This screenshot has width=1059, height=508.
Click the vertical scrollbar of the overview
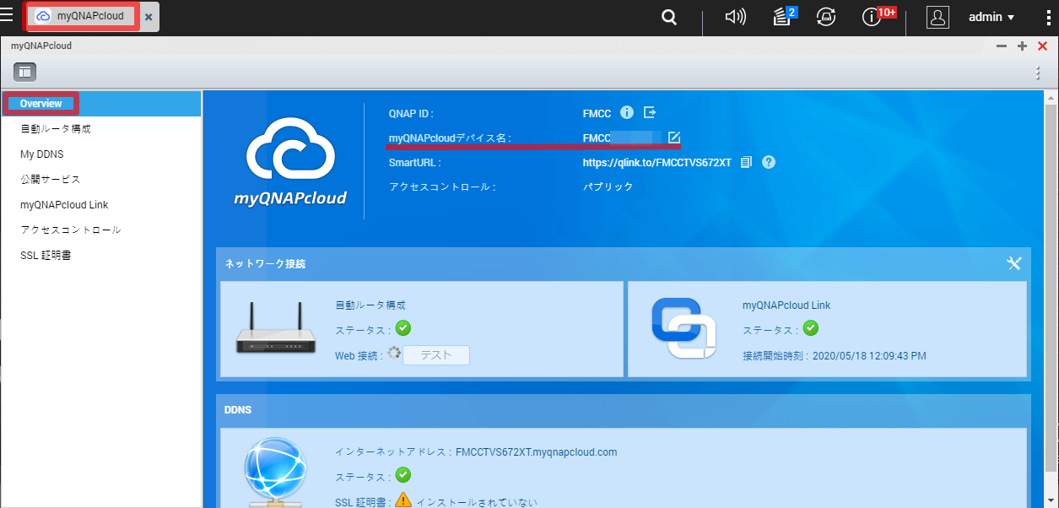pos(1051,287)
